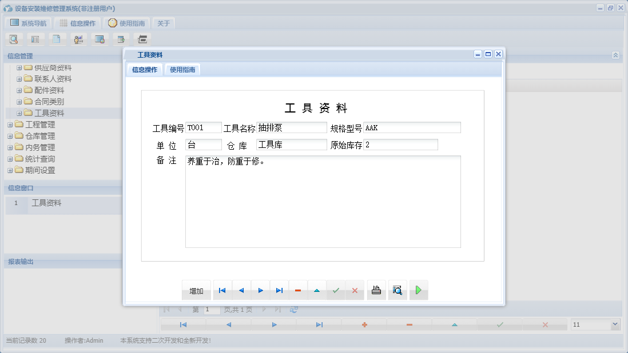The height and width of the screenshot is (353, 628).
Task: Click the 增加 button to add a tool
Action: pos(196,290)
